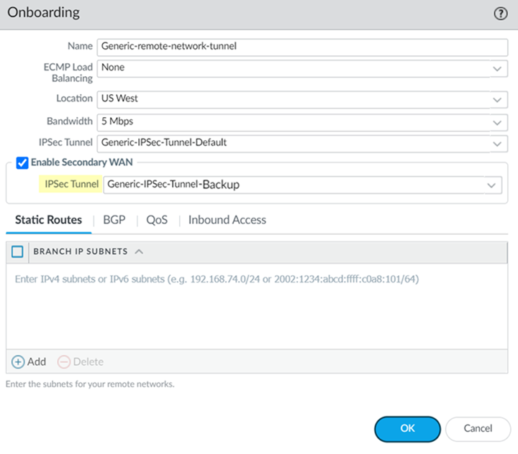
Task: Click the Branch IP Subnets column header
Action: [x=80, y=251]
